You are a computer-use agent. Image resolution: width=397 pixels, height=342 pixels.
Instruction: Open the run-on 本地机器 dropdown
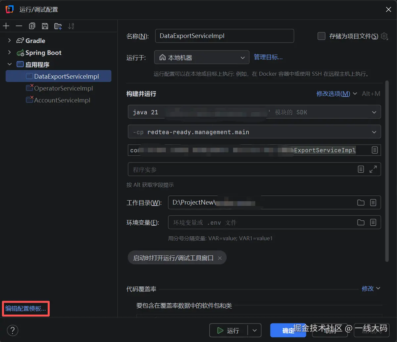[x=202, y=57]
